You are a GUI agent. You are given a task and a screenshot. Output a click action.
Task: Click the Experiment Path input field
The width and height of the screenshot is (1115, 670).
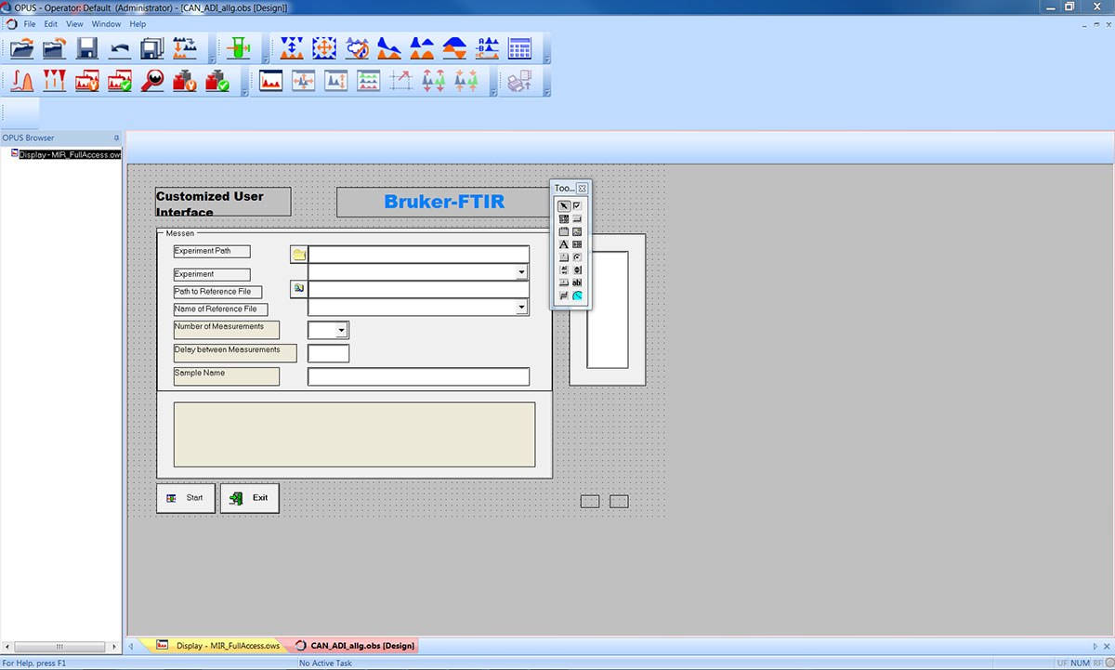coord(418,255)
